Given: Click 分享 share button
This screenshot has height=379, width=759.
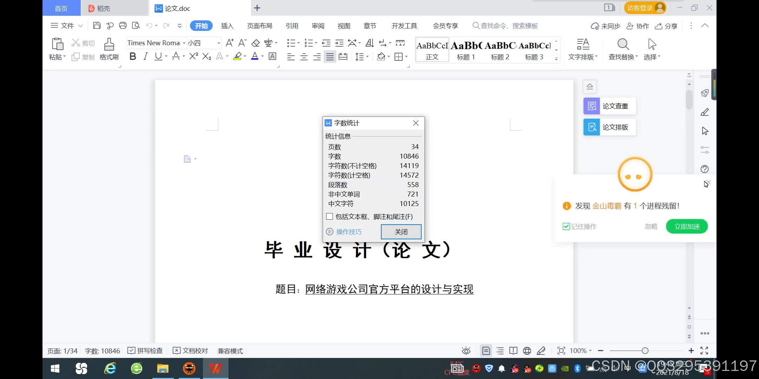Looking at the screenshot, I should (x=666, y=26).
